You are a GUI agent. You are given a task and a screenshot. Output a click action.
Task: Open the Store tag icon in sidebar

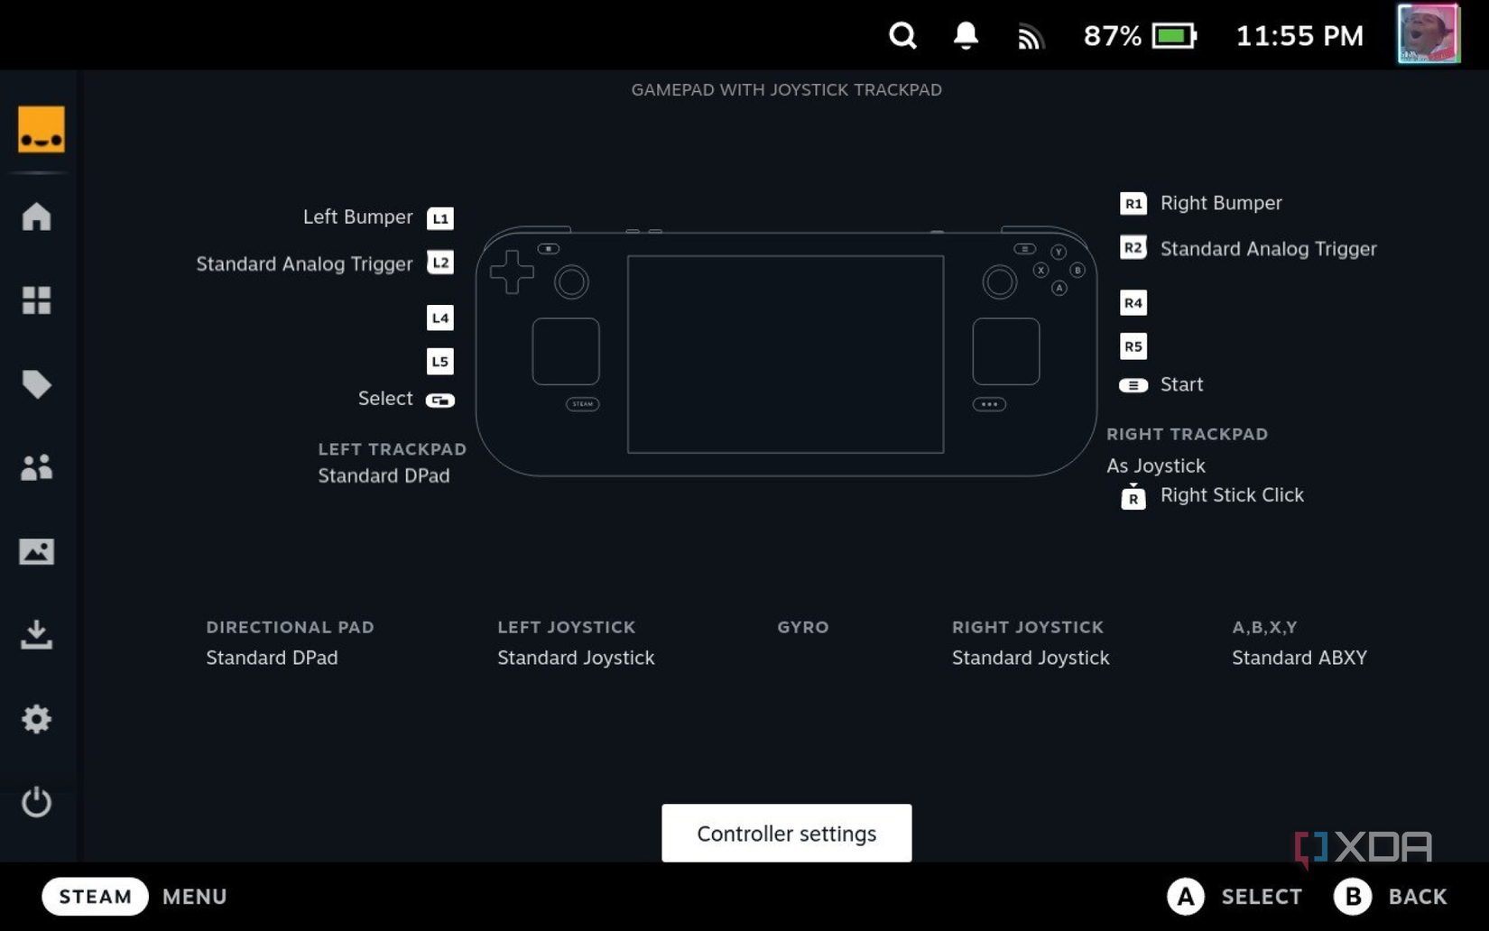click(37, 383)
